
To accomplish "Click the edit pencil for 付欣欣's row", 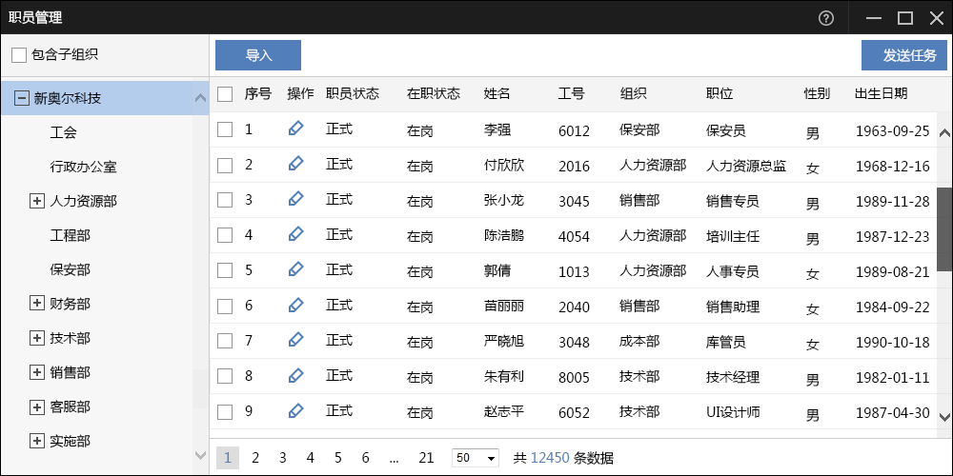I will coord(295,165).
